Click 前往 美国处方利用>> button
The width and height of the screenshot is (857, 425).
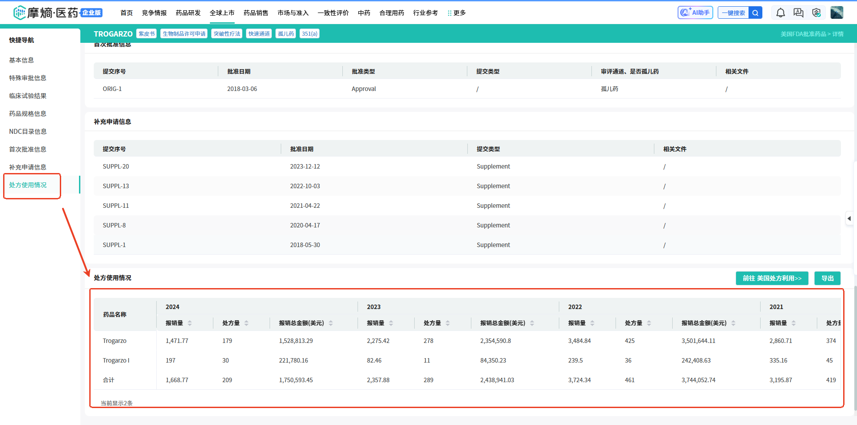pos(772,278)
